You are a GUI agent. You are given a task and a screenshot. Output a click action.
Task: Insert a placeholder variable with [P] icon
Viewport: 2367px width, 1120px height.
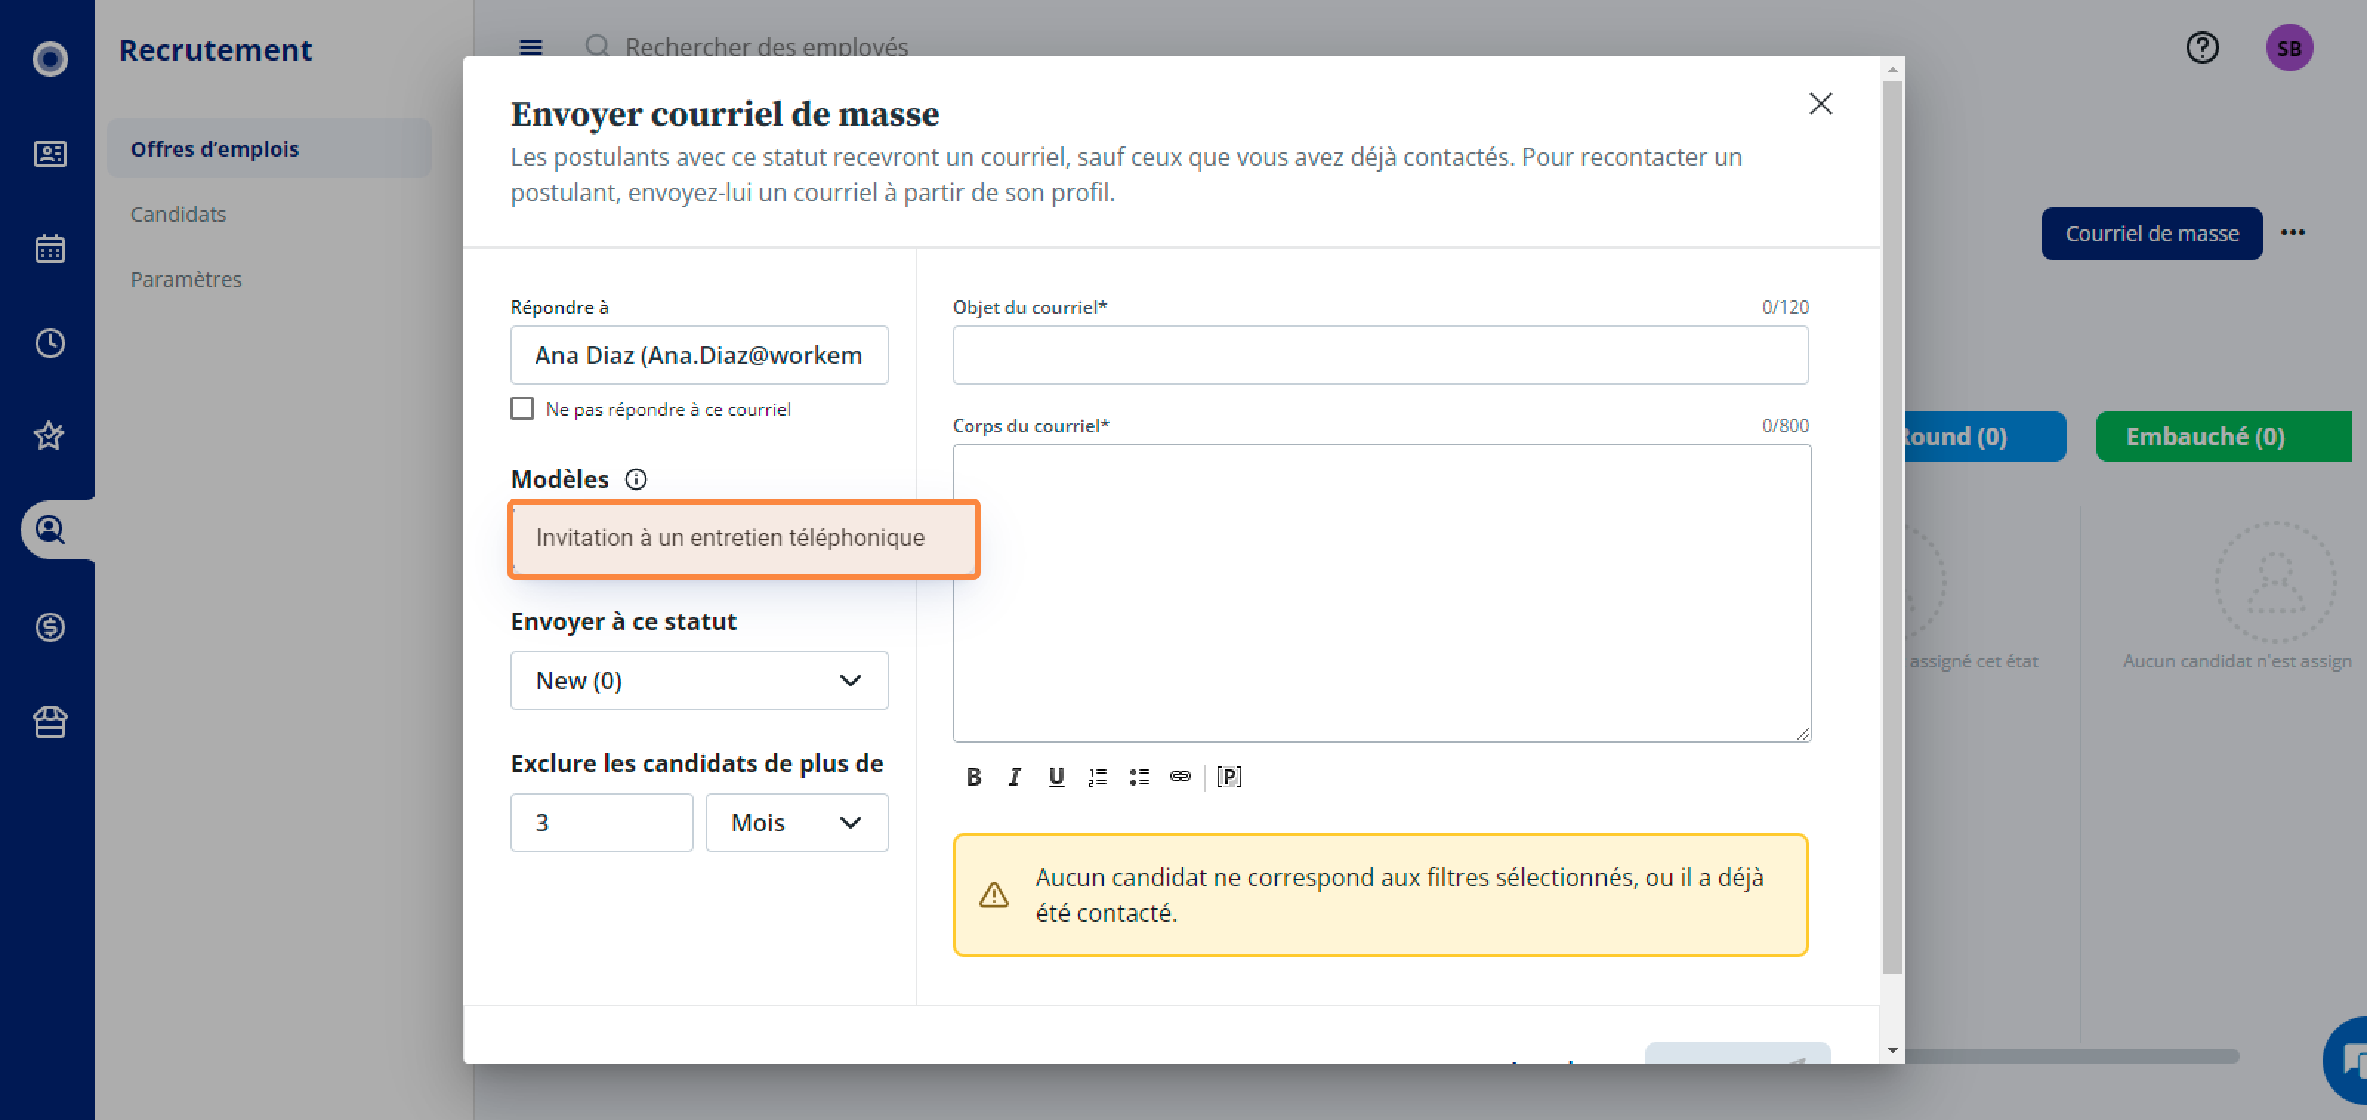pyautogui.click(x=1229, y=777)
